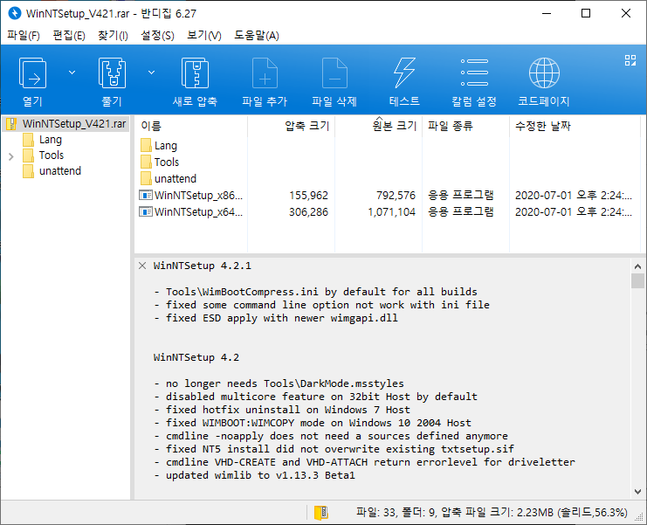This screenshot has height=525, width=647.
Task: Click the WinNTSetup_x86 application icon
Action: click(x=145, y=195)
